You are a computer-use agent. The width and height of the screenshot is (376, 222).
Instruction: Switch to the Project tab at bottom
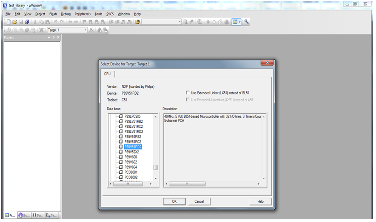tap(10, 215)
